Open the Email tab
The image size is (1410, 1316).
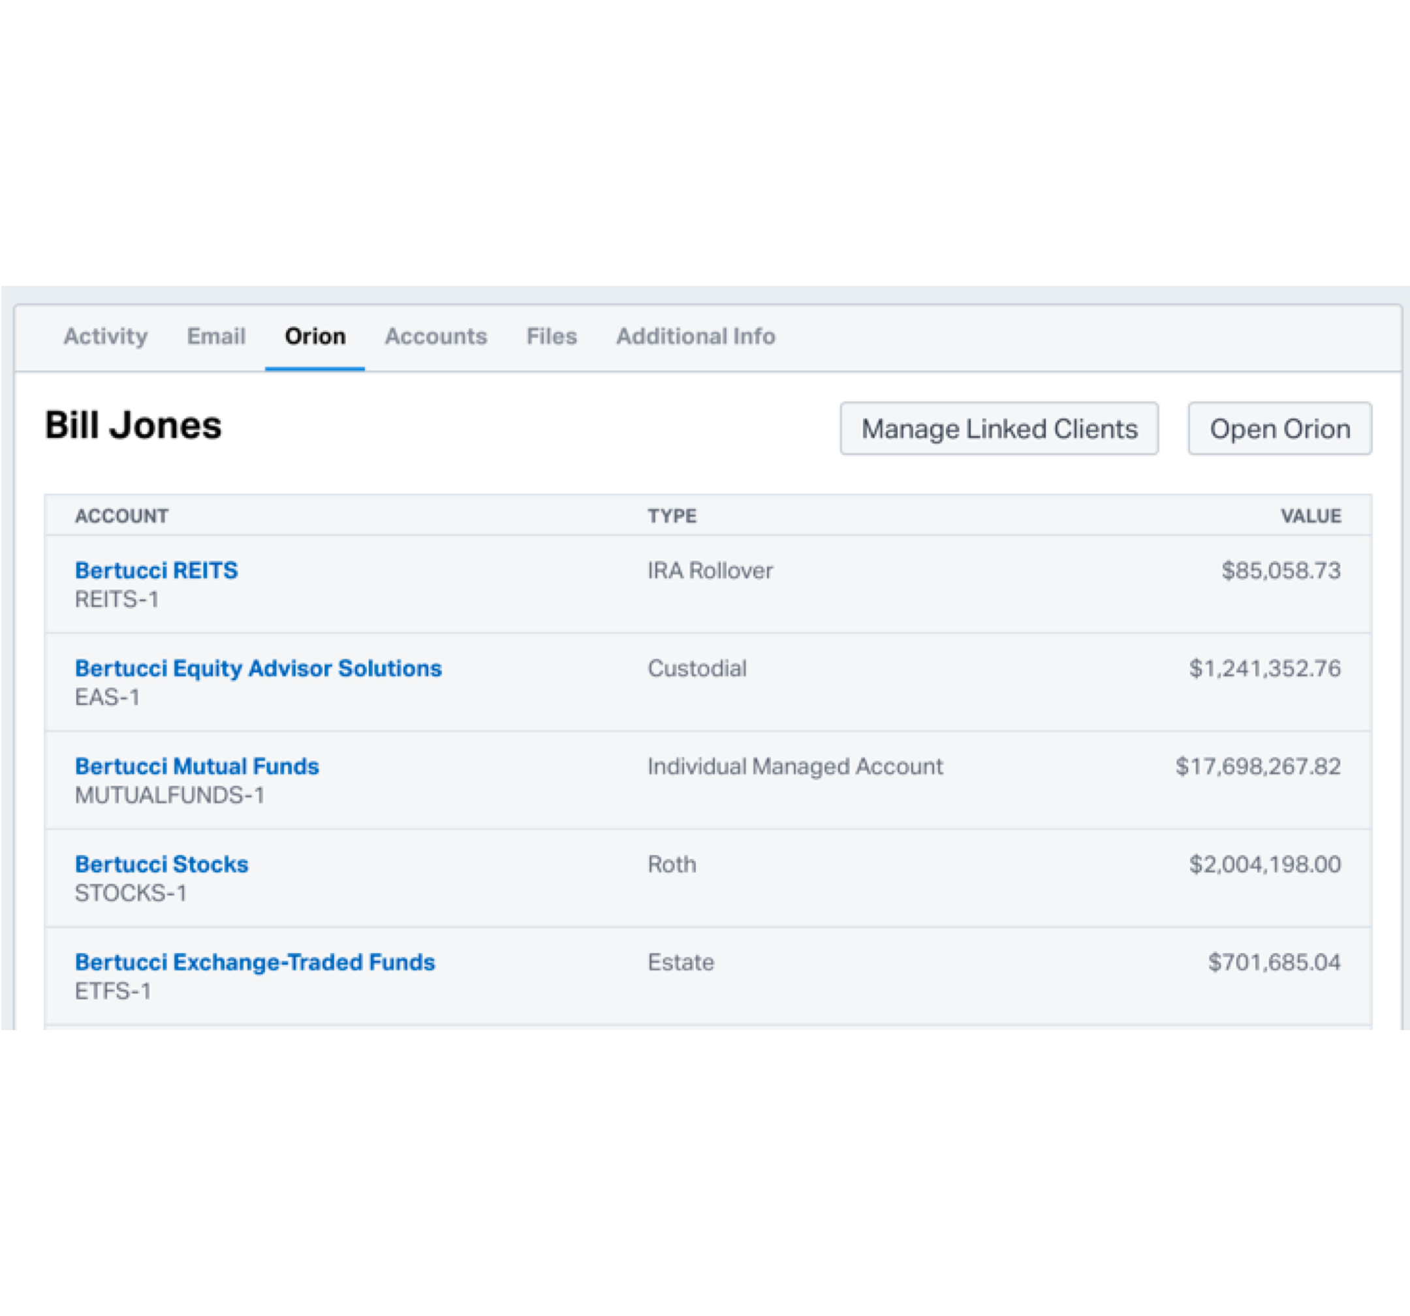(x=216, y=336)
